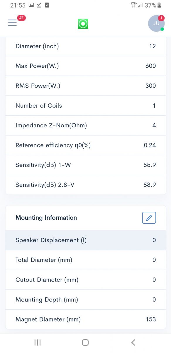Tap Android home button

(85, 342)
